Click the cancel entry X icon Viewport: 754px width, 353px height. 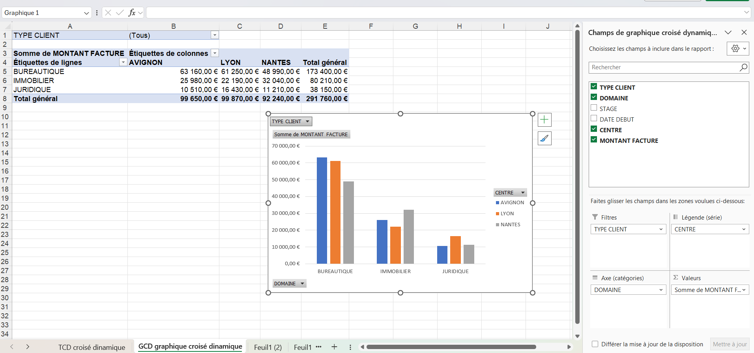pyautogui.click(x=108, y=13)
